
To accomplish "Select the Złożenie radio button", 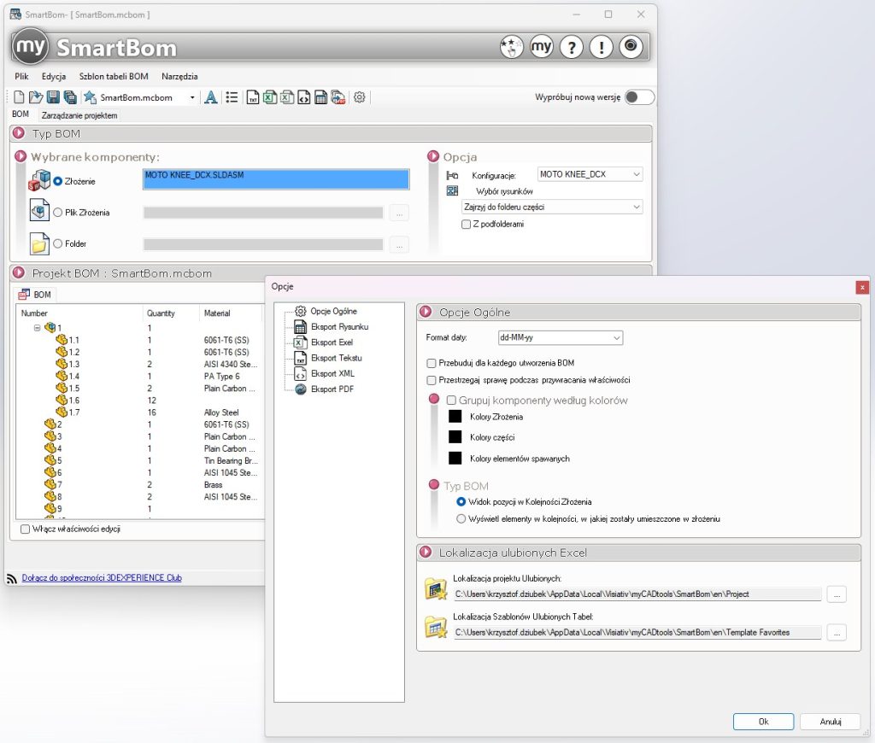I will 57,181.
